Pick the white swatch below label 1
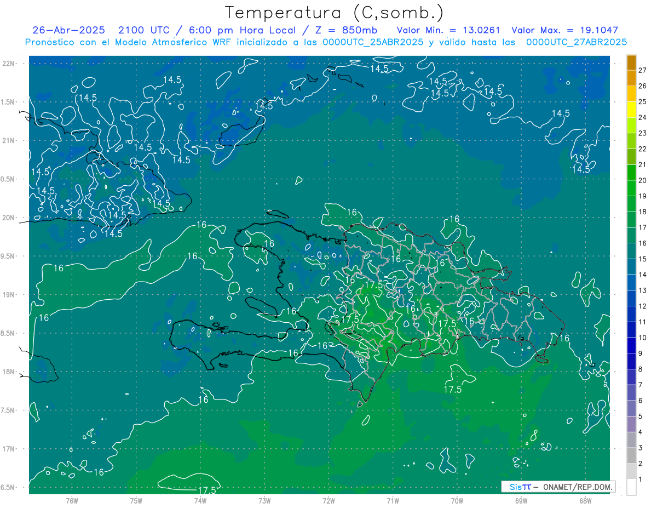The height and width of the screenshot is (508, 657). 631,487
